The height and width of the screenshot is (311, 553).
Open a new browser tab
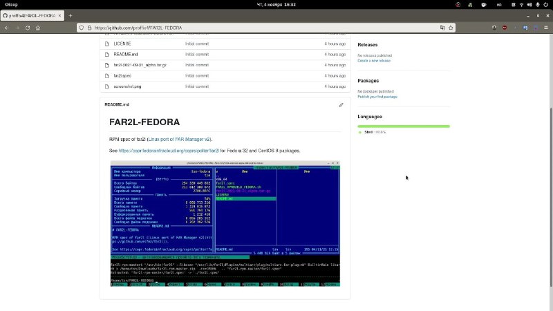[71, 15]
